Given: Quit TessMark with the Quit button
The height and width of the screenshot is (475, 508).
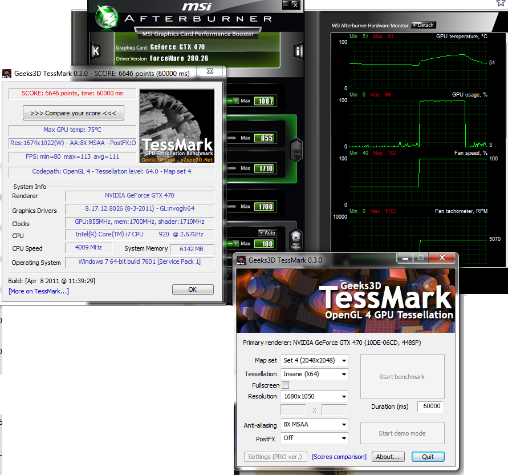Looking at the screenshot, I should 428,457.
